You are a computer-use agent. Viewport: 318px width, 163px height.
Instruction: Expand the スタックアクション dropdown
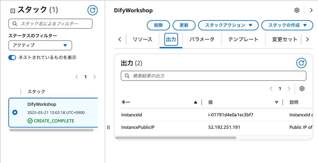click(x=228, y=25)
